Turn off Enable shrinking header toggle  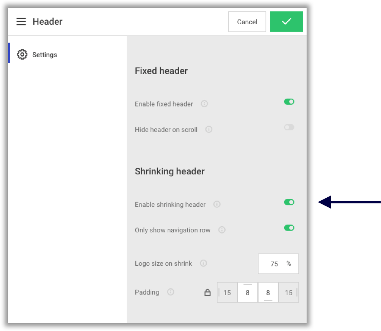[x=289, y=202]
